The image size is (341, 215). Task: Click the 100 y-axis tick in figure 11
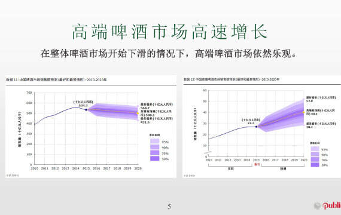tap(29, 155)
